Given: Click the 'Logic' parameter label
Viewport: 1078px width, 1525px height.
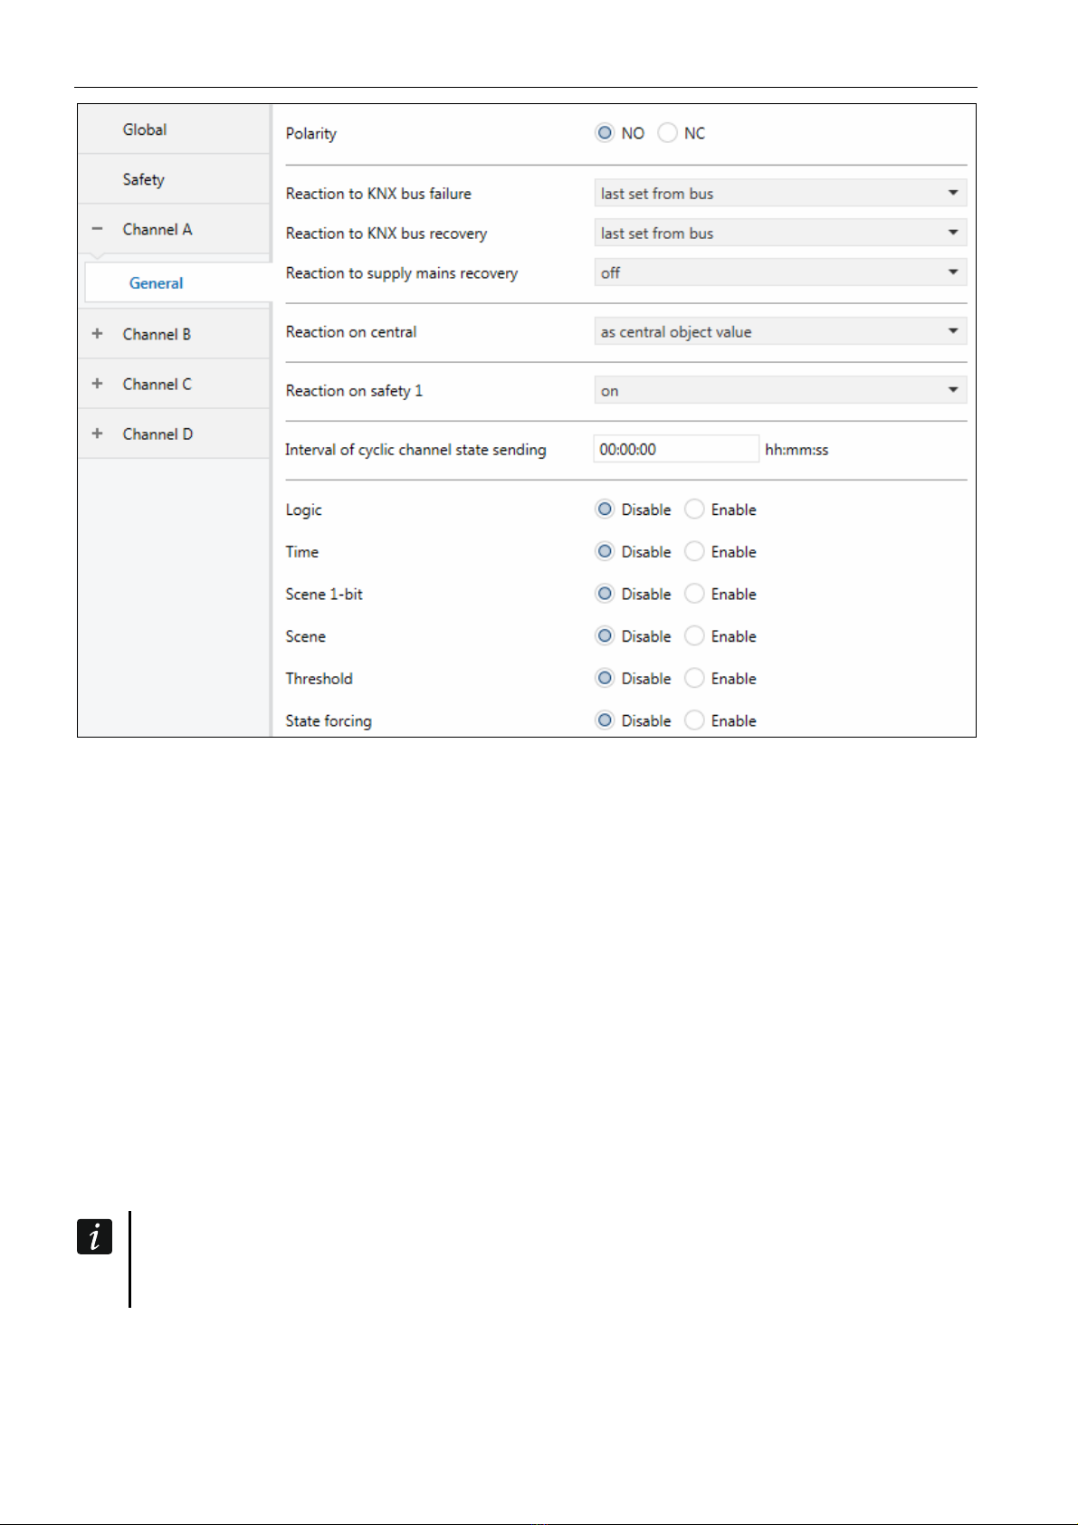Looking at the screenshot, I should click(x=303, y=510).
